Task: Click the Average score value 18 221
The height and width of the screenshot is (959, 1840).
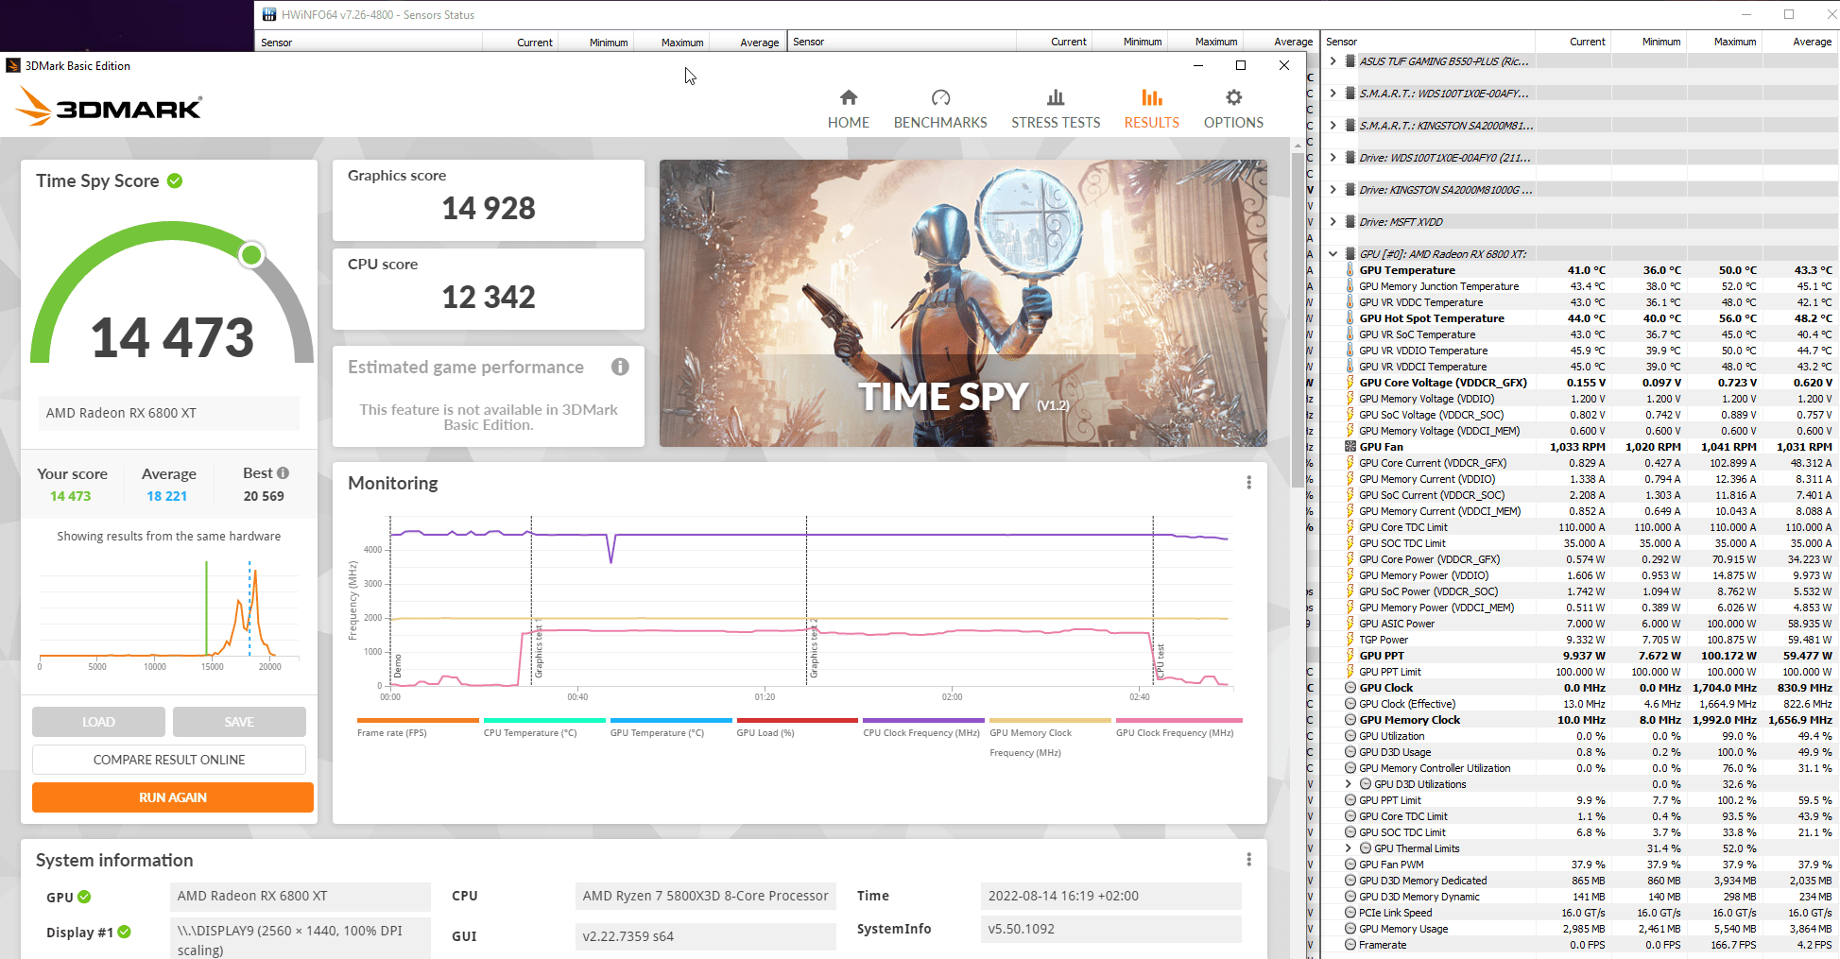Action: tap(167, 496)
